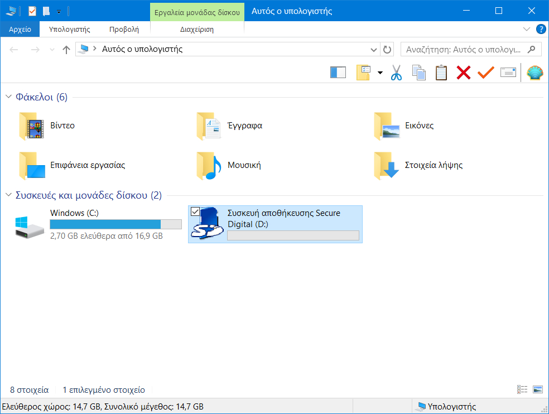This screenshot has height=414, width=549.
Task: Click the Υπολογιστής zone in status bar
Action: coord(447,407)
